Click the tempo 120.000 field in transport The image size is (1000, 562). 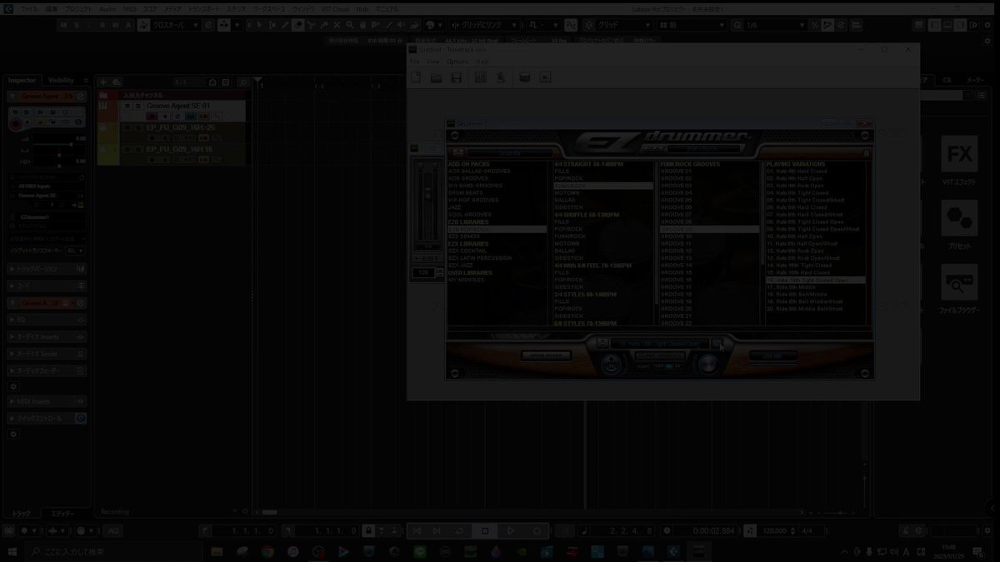click(x=774, y=530)
